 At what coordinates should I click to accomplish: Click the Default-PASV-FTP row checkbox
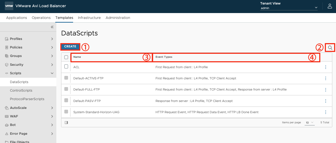point(66,100)
